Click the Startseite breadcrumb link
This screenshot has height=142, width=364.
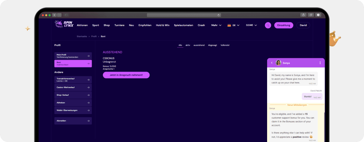point(82,36)
